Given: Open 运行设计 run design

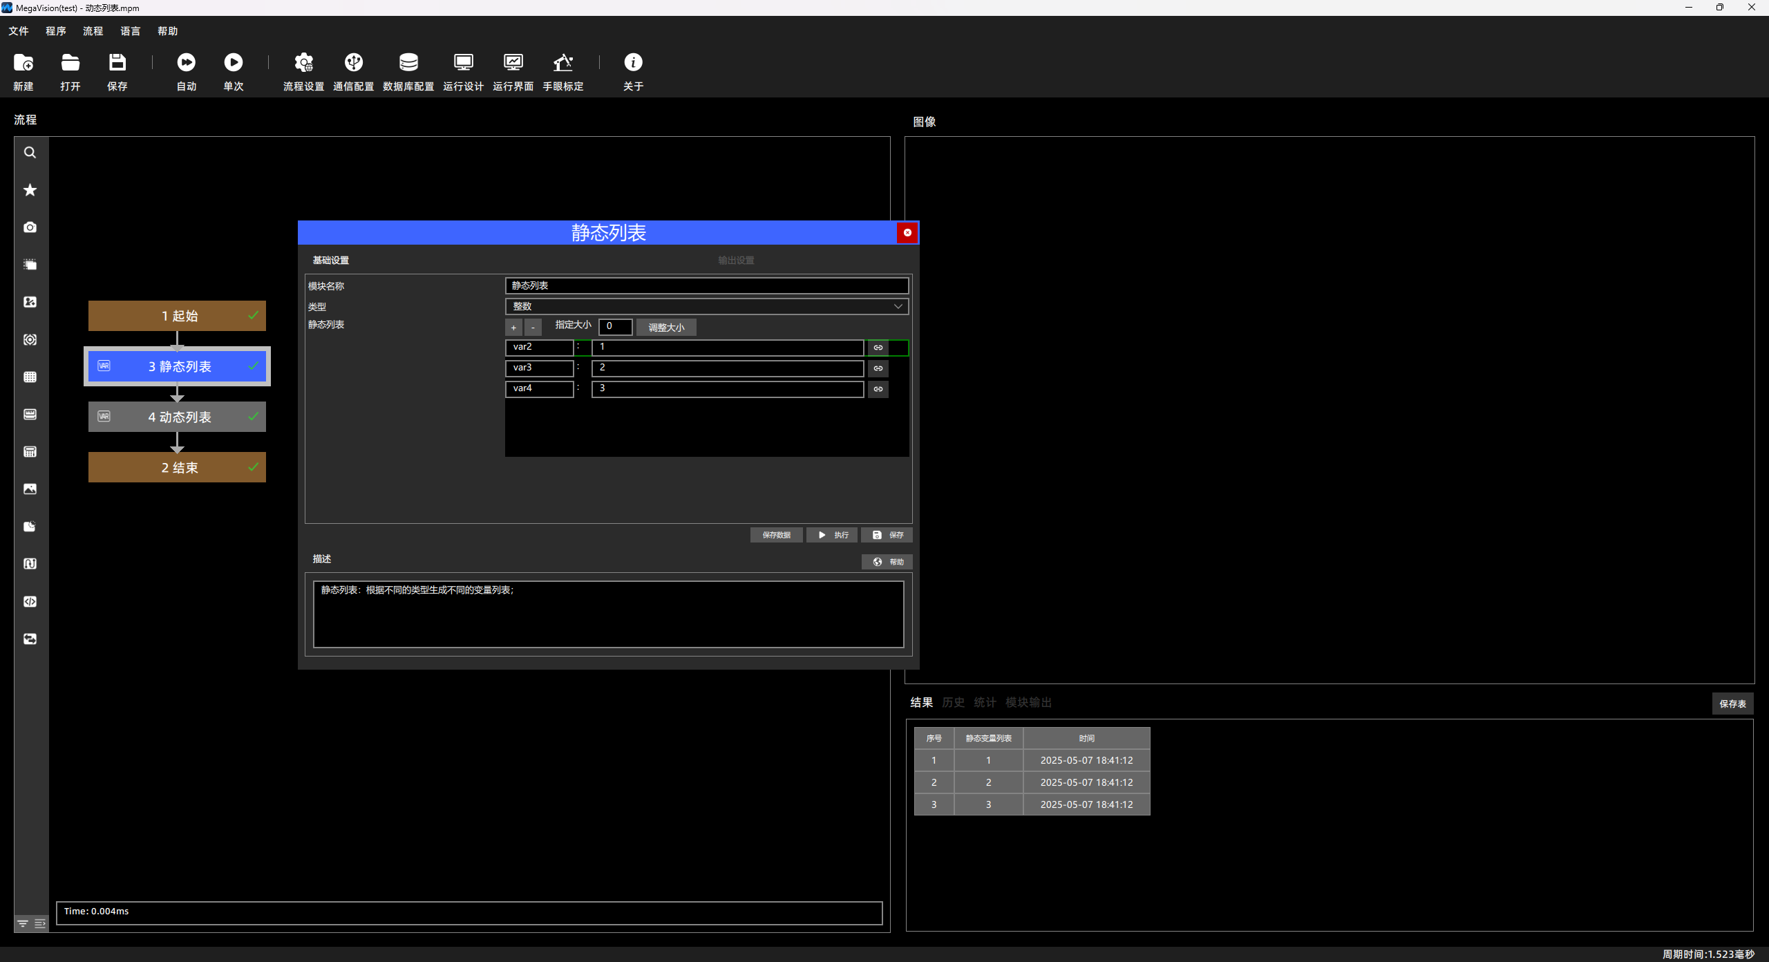Looking at the screenshot, I should tap(463, 72).
